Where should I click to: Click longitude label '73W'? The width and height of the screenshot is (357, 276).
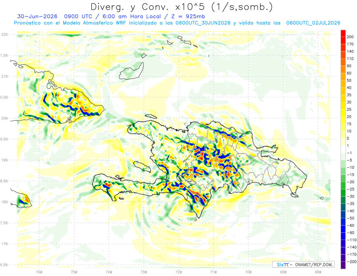pos(144,272)
